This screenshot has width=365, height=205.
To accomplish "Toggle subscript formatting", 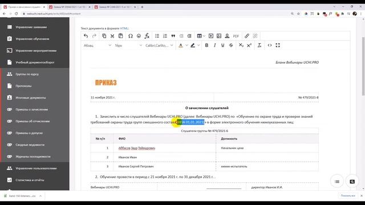I will (241, 46).
